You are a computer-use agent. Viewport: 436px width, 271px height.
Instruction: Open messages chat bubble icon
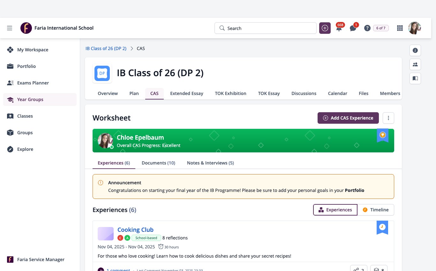[x=353, y=28]
